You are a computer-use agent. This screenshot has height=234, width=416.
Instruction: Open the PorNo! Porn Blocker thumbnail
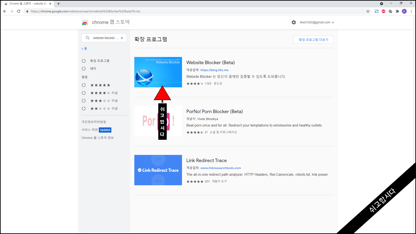point(158,121)
